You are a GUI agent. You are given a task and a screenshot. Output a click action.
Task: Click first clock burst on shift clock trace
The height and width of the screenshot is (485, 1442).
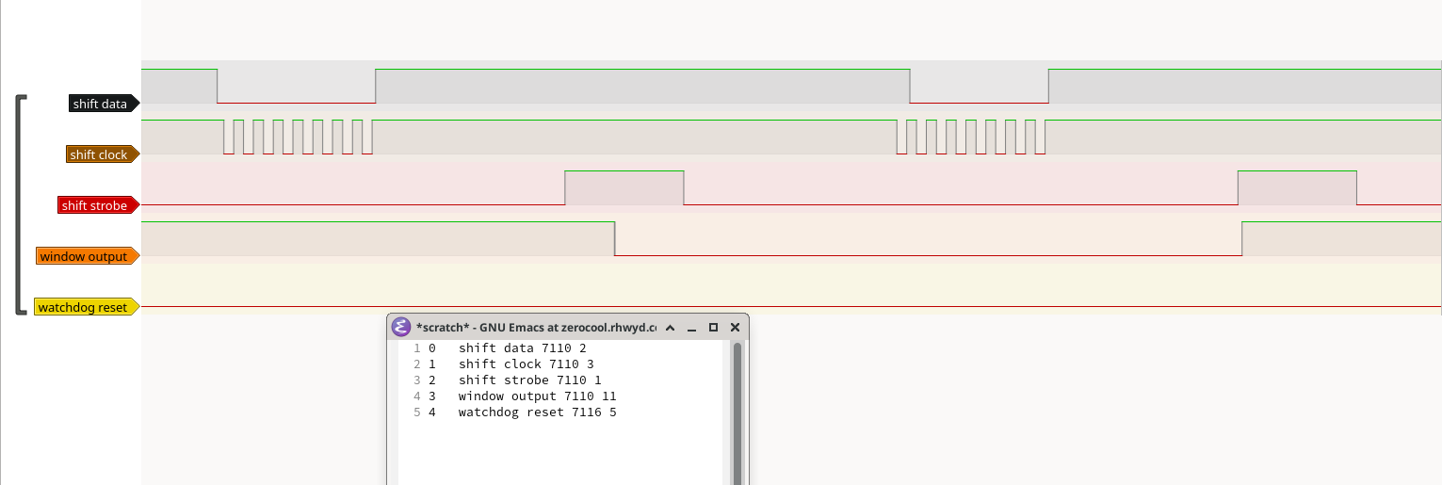click(298, 137)
